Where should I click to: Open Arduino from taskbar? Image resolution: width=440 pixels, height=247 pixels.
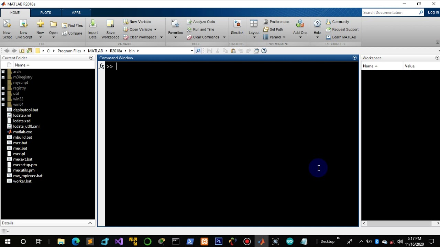tap(290, 242)
